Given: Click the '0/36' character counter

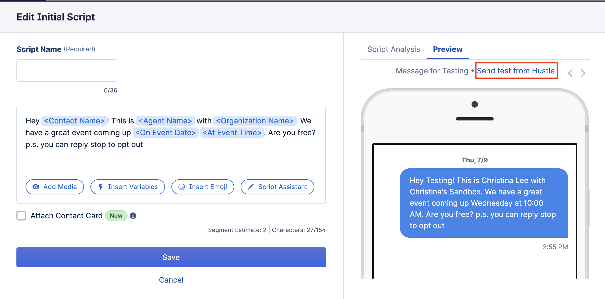Looking at the screenshot, I should [111, 90].
